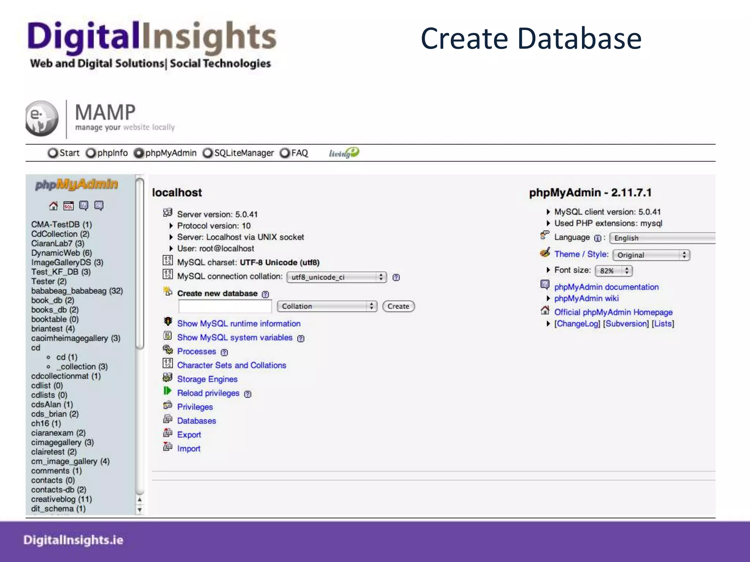Open the SQL documentation sidebar icon
This screenshot has height=562, width=750.
[x=99, y=206]
